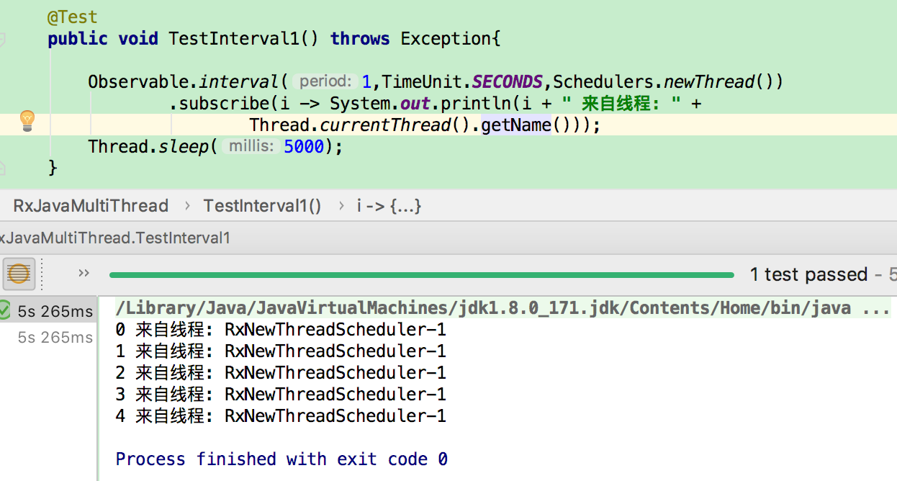Image resolution: width=897 pixels, height=481 pixels.
Task: Click the intention actions lightbulb in the gutter
Action: (27, 121)
